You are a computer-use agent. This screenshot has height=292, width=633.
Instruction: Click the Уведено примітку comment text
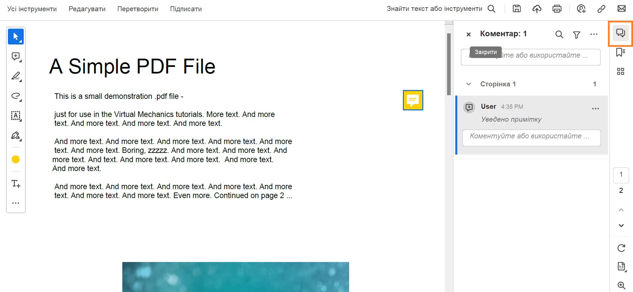511,119
